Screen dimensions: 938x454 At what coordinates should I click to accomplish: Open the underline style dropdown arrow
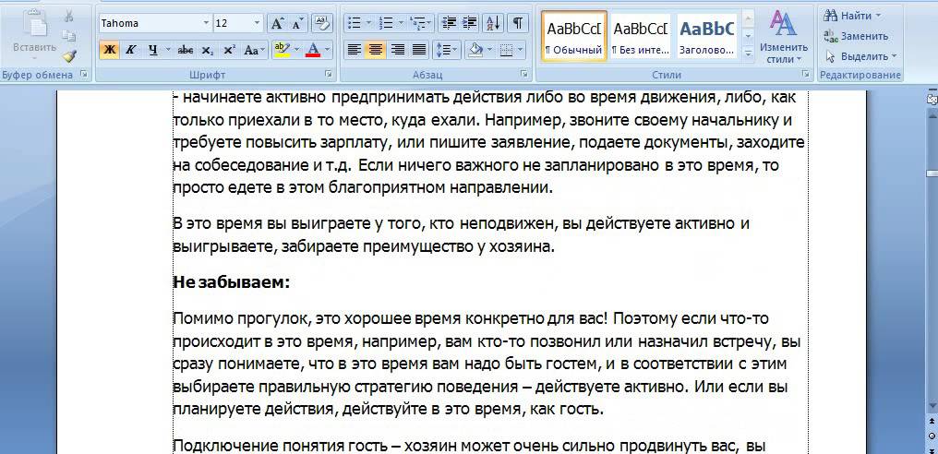(168, 50)
